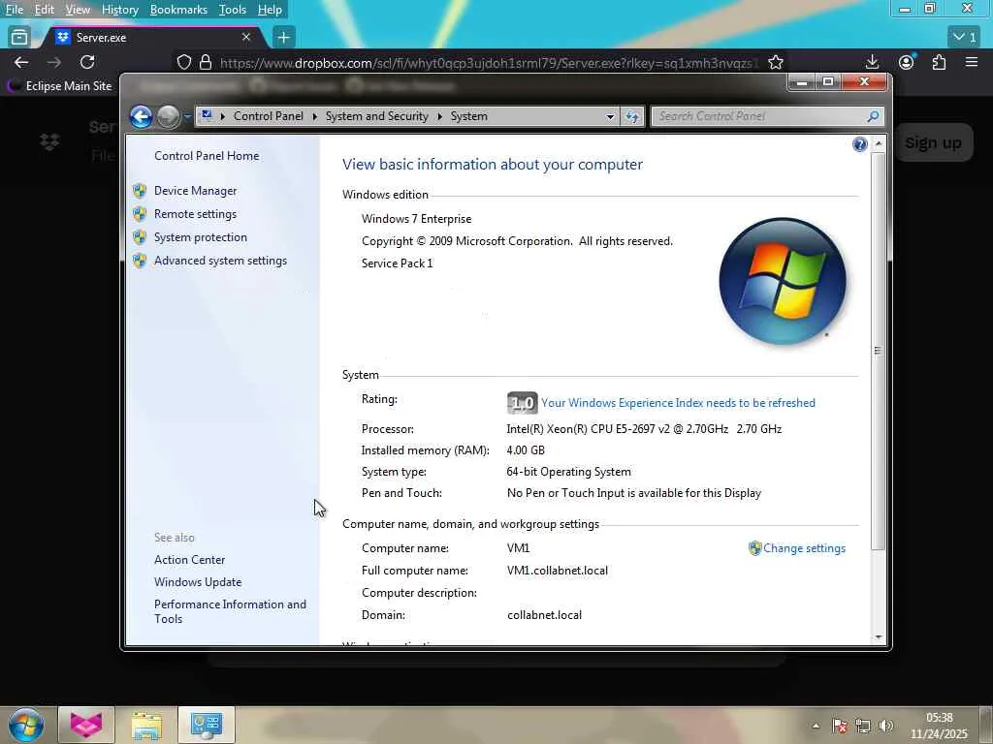
Task: Open Remote settings link
Action: pos(195,214)
